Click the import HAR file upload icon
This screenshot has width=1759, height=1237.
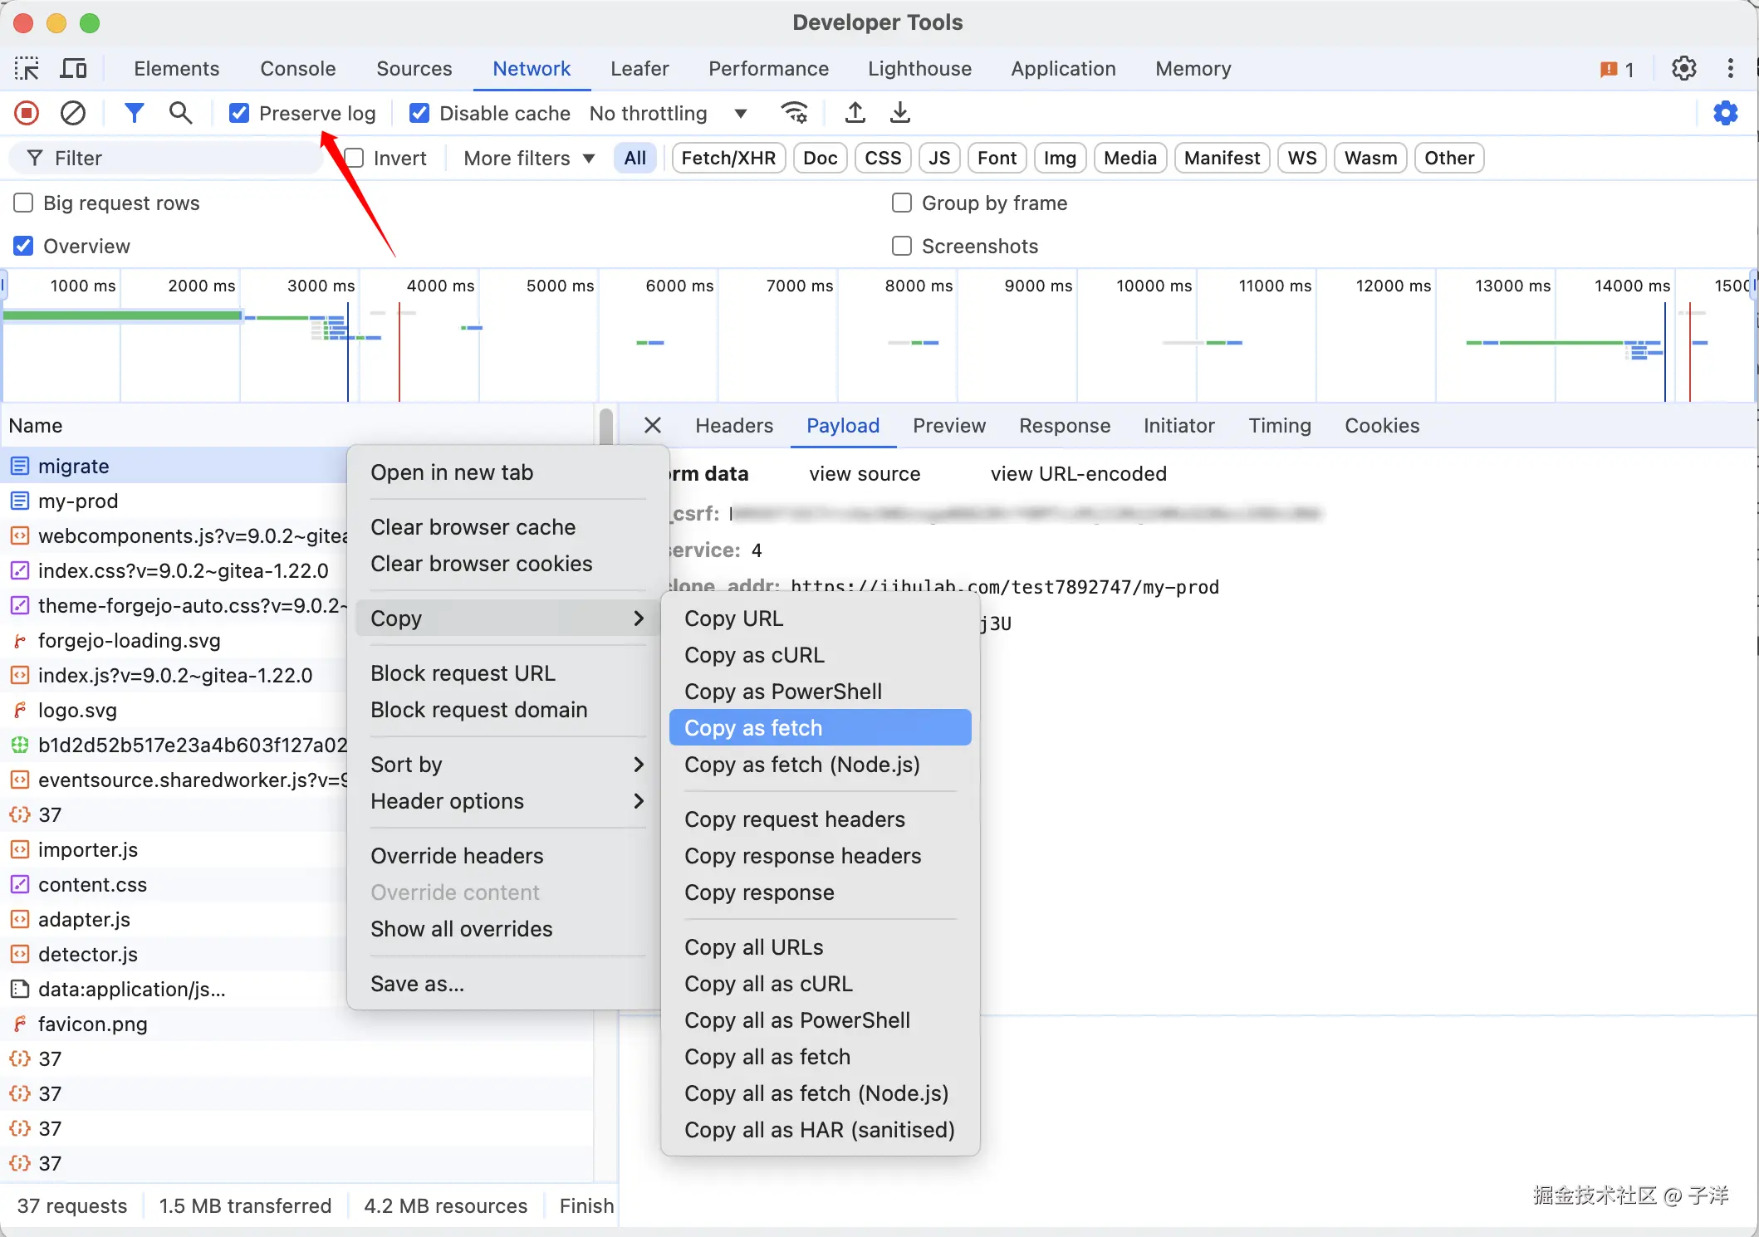[x=855, y=113]
